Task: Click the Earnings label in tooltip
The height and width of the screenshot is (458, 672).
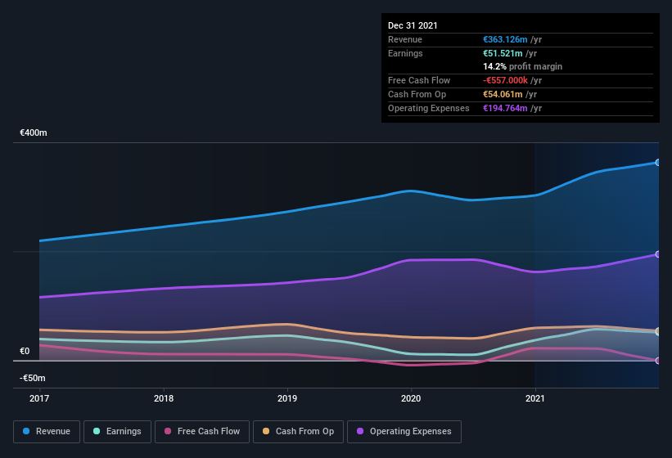Action: coord(405,53)
